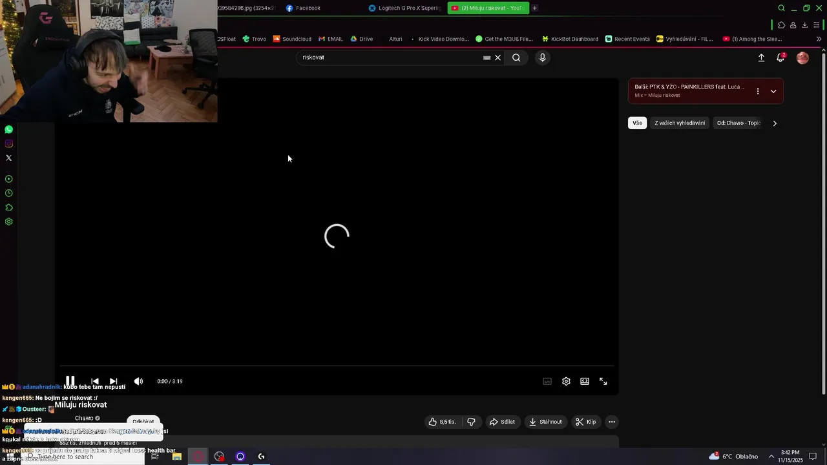The width and height of the screenshot is (827, 465).
Task: Toggle theater mode in the player
Action: click(585, 381)
